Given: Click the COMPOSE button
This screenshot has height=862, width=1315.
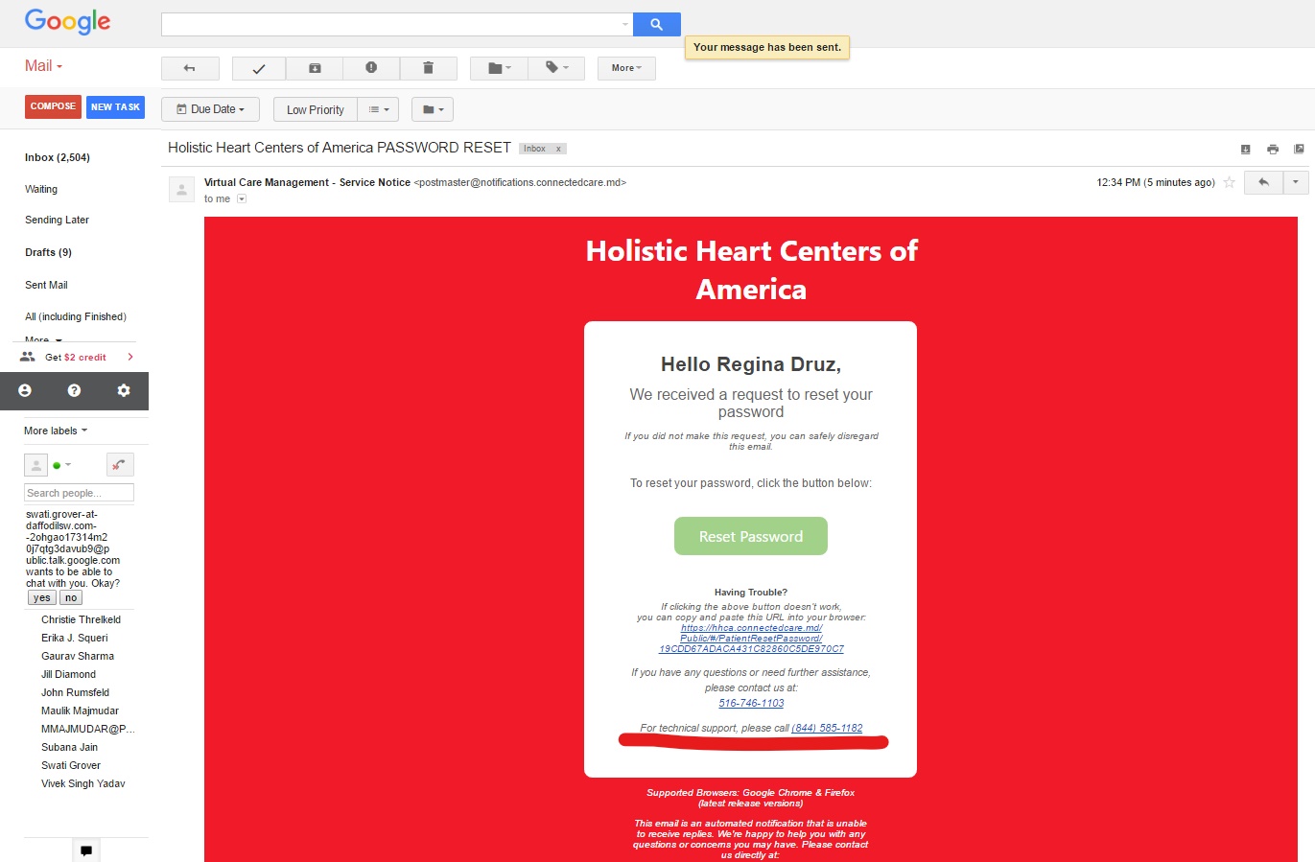Looking at the screenshot, I should click(x=53, y=106).
